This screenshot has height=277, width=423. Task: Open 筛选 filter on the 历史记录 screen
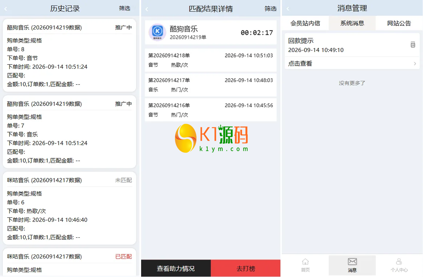(125, 8)
